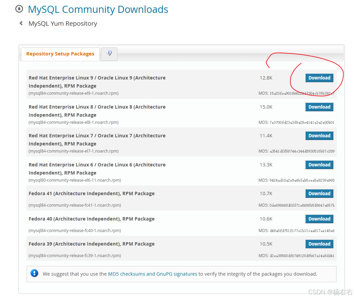Download the Red Hat Enterprise Linux 8 package

319,107
